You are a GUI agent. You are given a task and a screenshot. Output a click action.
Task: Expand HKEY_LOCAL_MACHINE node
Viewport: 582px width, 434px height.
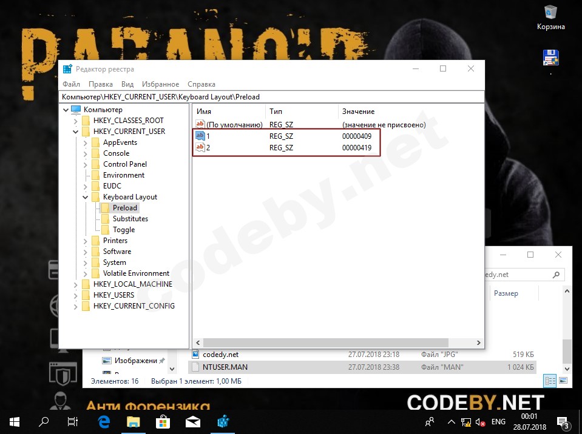pos(76,285)
